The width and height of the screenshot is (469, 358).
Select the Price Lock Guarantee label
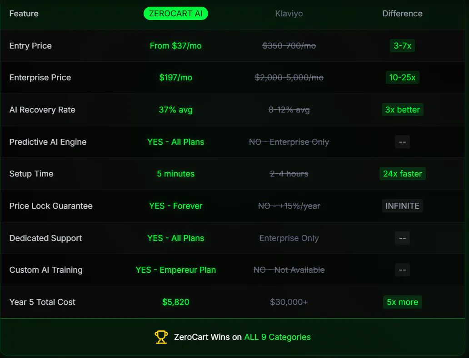(51, 206)
